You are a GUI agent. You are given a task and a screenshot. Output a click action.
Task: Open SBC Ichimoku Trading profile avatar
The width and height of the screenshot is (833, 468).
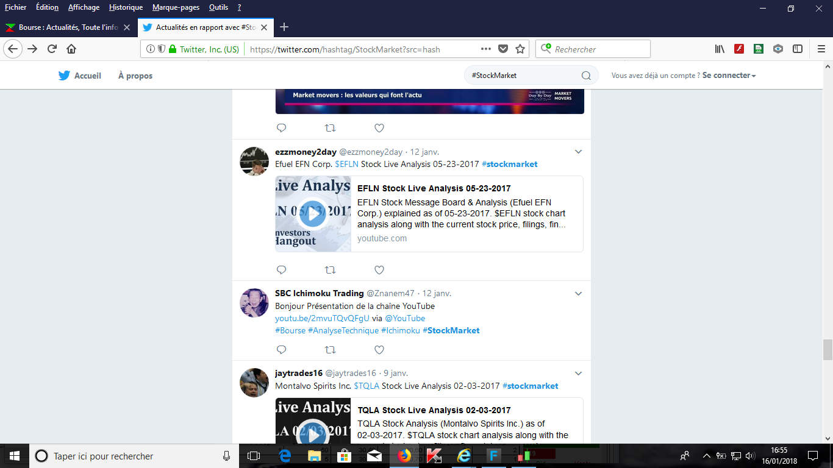click(x=254, y=303)
